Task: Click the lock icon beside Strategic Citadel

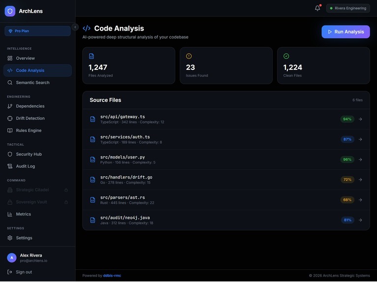Action: pos(66,190)
